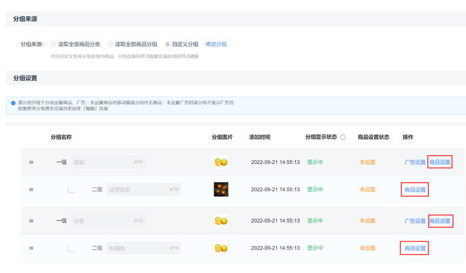
Task: Click 蔬菜 group name input field
Action: coord(108,162)
